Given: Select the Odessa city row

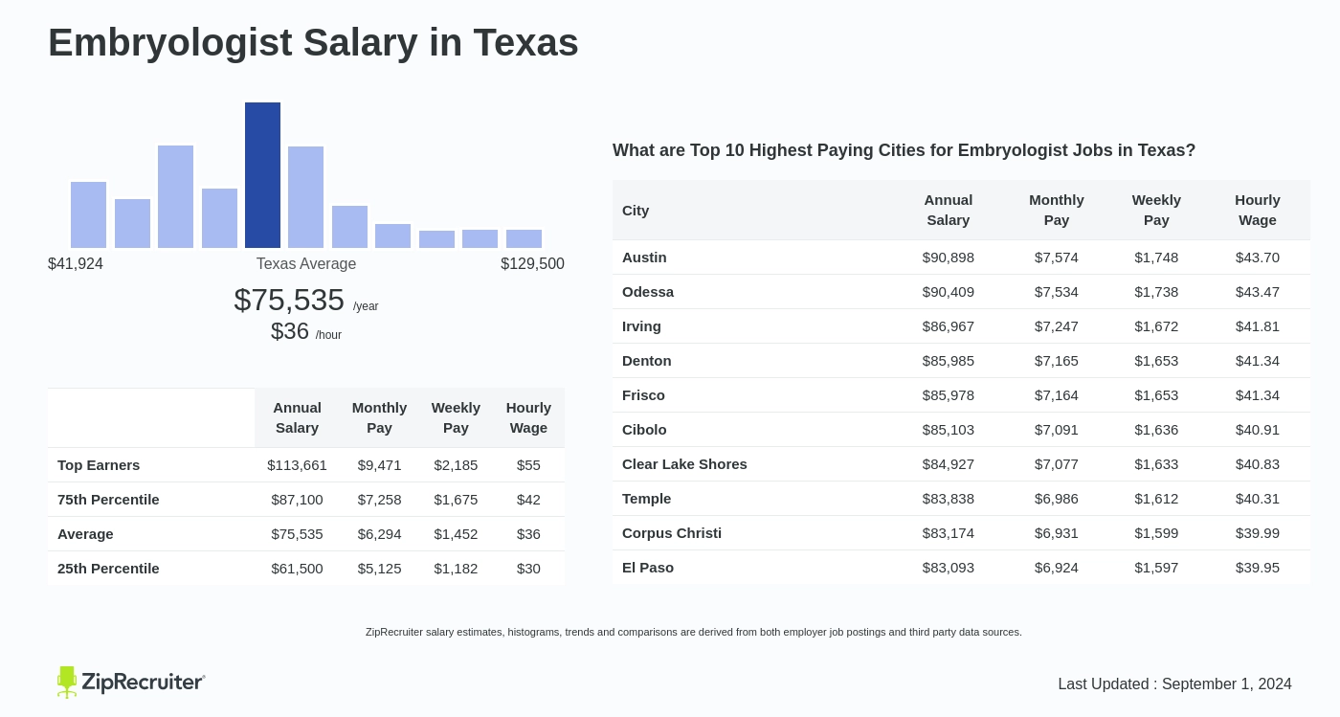Looking at the screenshot, I should (x=962, y=292).
